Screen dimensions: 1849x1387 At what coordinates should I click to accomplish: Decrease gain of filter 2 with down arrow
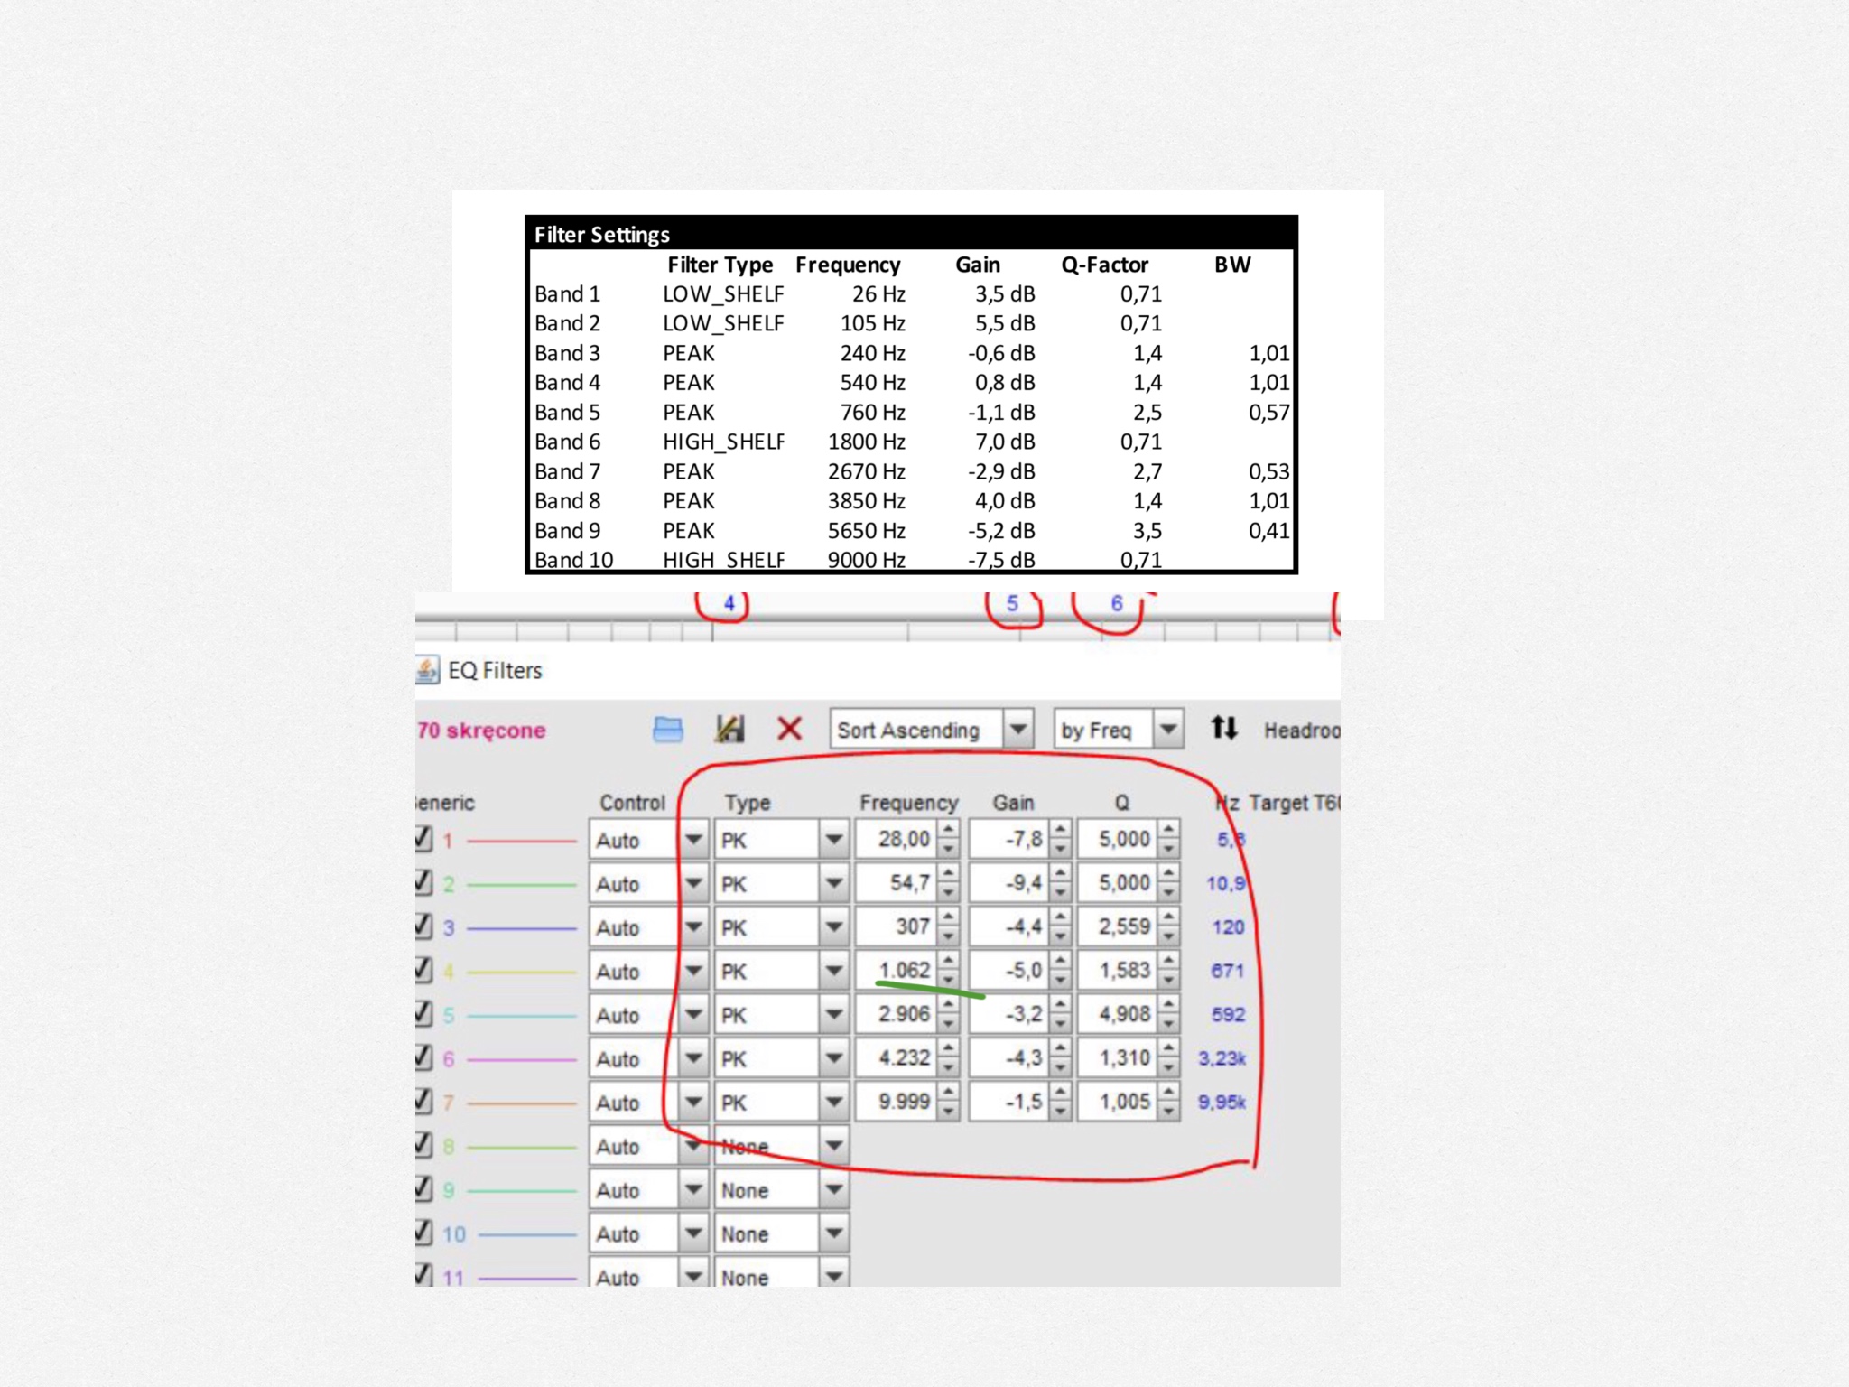click(x=1061, y=892)
